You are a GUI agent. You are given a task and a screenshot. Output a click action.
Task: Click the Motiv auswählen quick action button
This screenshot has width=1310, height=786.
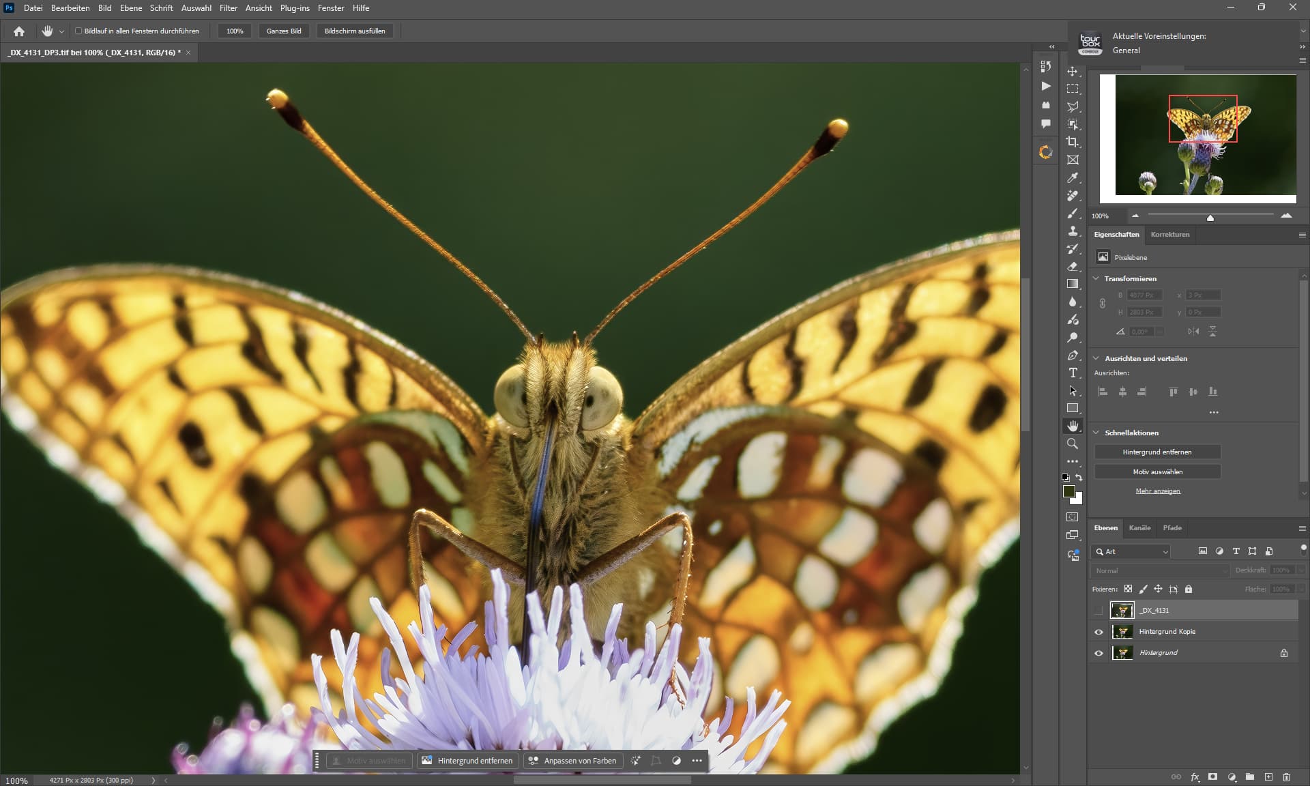1157,471
